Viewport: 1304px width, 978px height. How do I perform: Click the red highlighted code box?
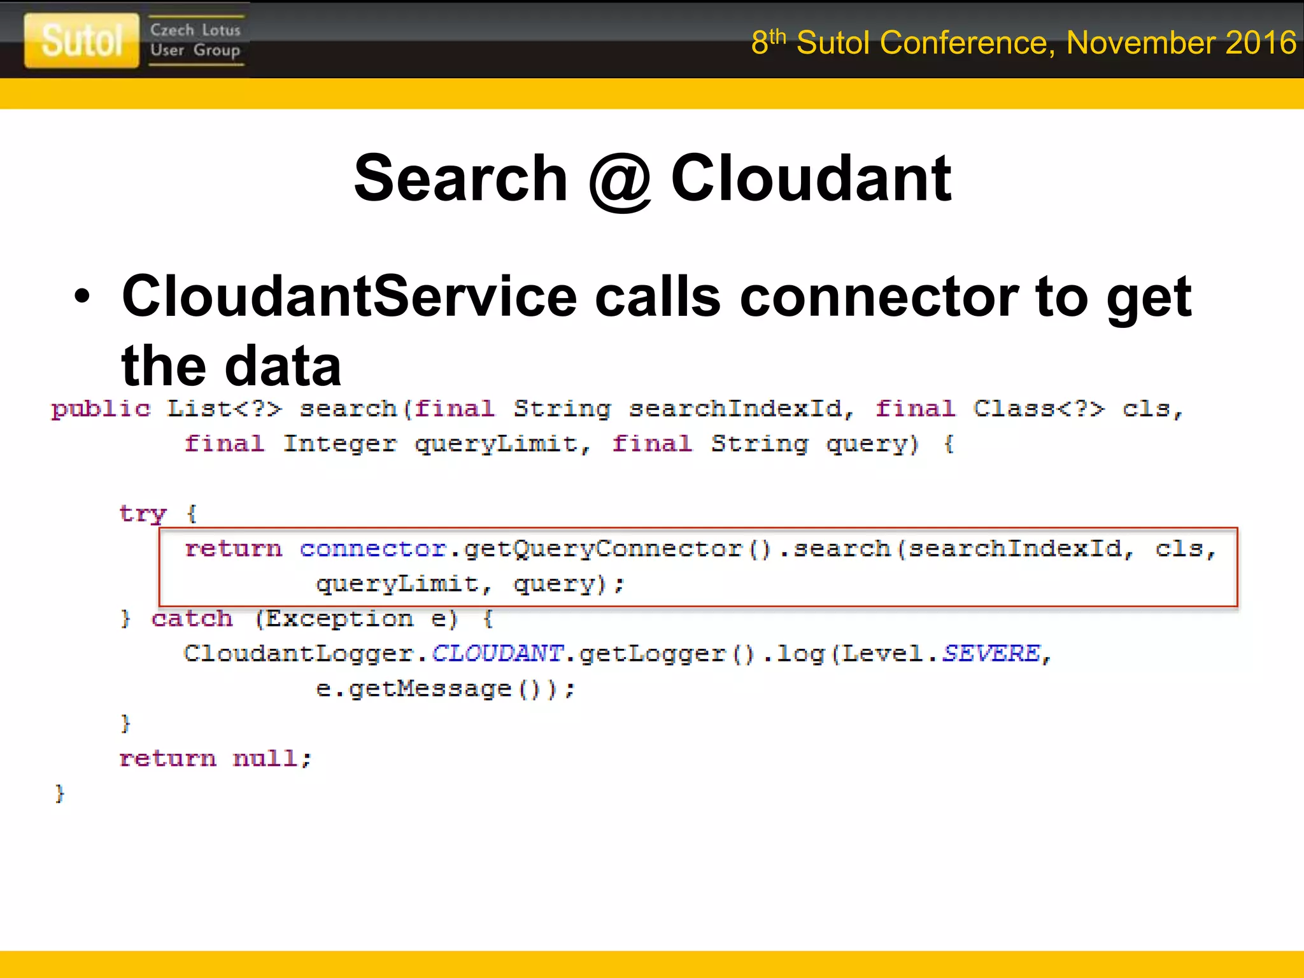pyautogui.click(x=697, y=567)
